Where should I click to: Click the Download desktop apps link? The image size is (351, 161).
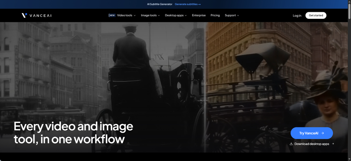tap(312, 144)
